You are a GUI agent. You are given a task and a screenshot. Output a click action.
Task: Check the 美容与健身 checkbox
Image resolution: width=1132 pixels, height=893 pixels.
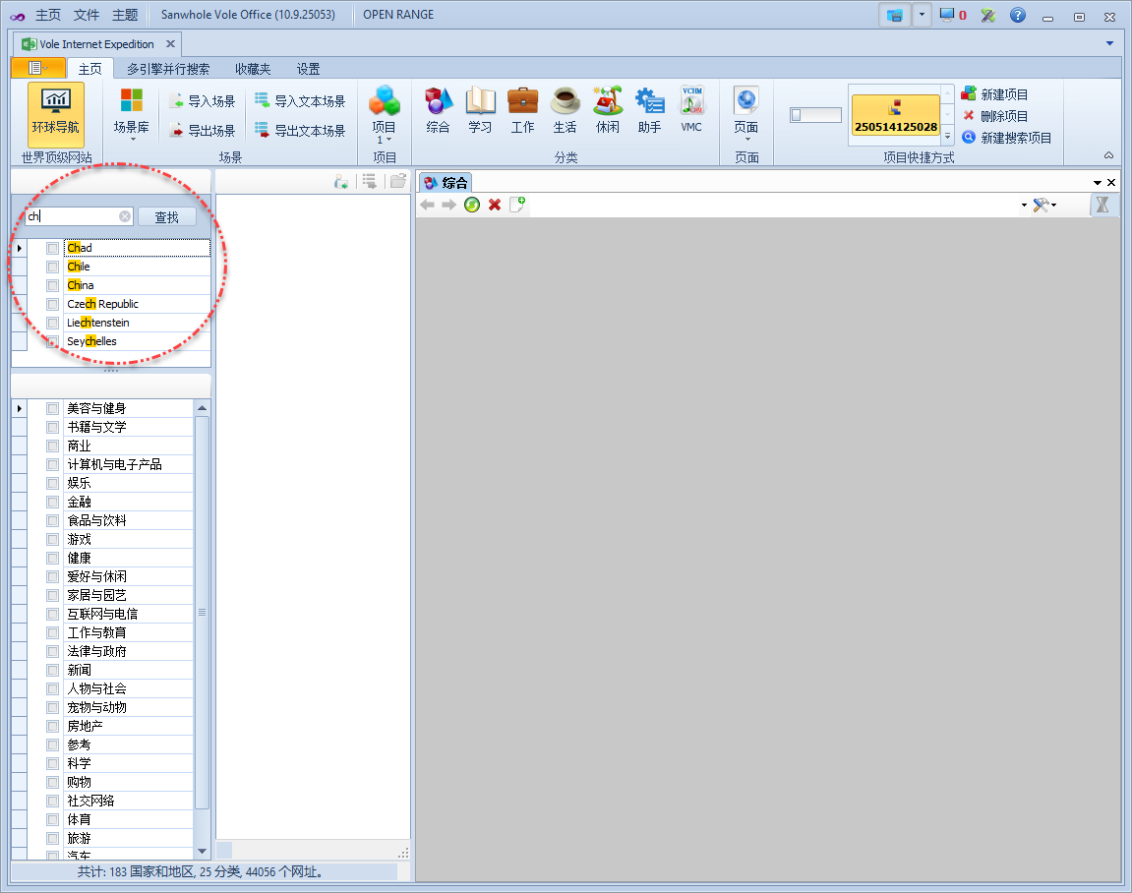[53, 408]
